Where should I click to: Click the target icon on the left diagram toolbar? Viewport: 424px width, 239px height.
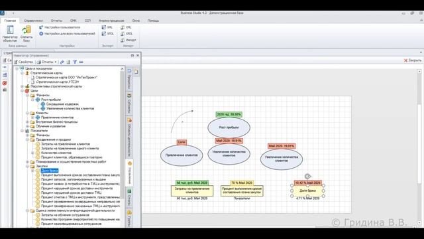point(5,83)
